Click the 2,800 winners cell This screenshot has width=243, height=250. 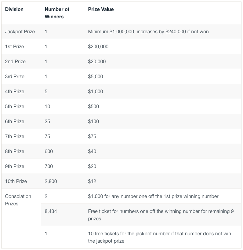click(x=51, y=182)
